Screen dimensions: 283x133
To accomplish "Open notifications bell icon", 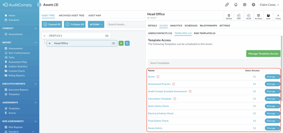I will coord(236,5).
